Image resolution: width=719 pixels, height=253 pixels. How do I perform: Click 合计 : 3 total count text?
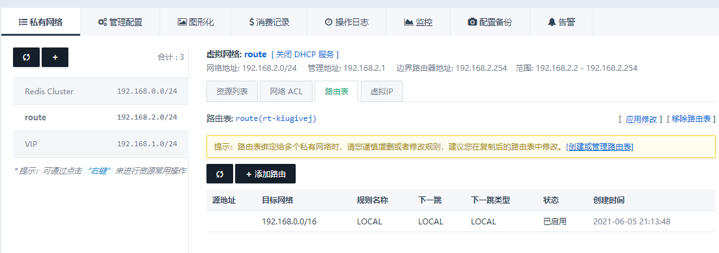click(171, 57)
